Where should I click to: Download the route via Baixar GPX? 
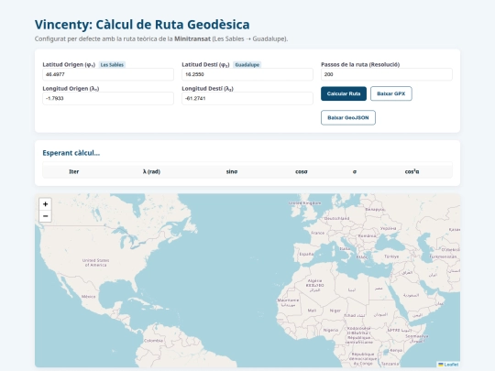390,93
